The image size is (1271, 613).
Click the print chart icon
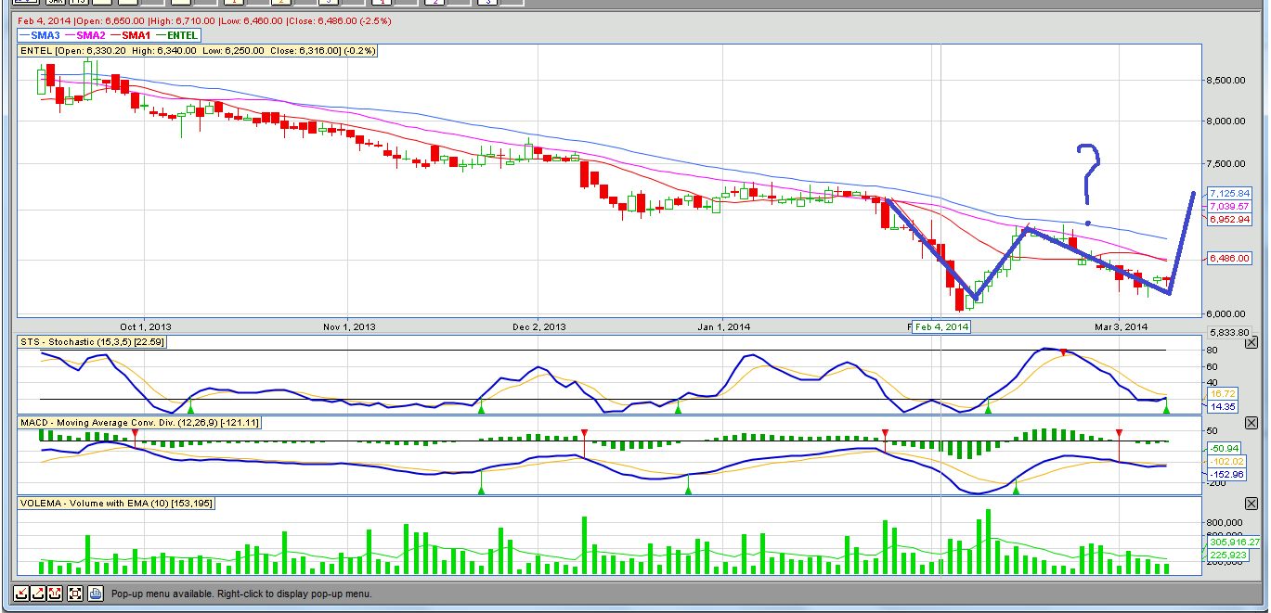tap(95, 594)
